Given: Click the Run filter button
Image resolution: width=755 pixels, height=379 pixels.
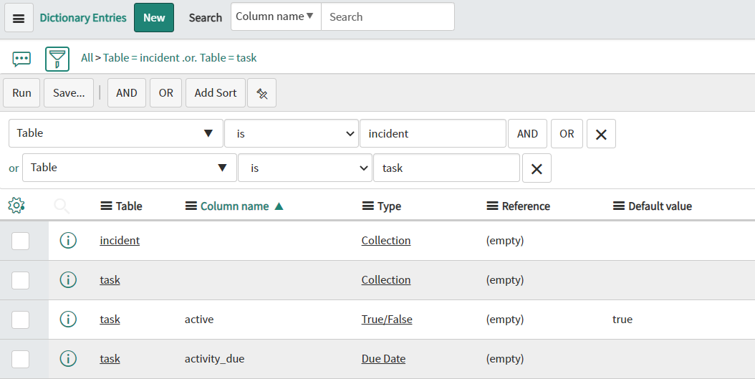Looking at the screenshot, I should coord(21,93).
